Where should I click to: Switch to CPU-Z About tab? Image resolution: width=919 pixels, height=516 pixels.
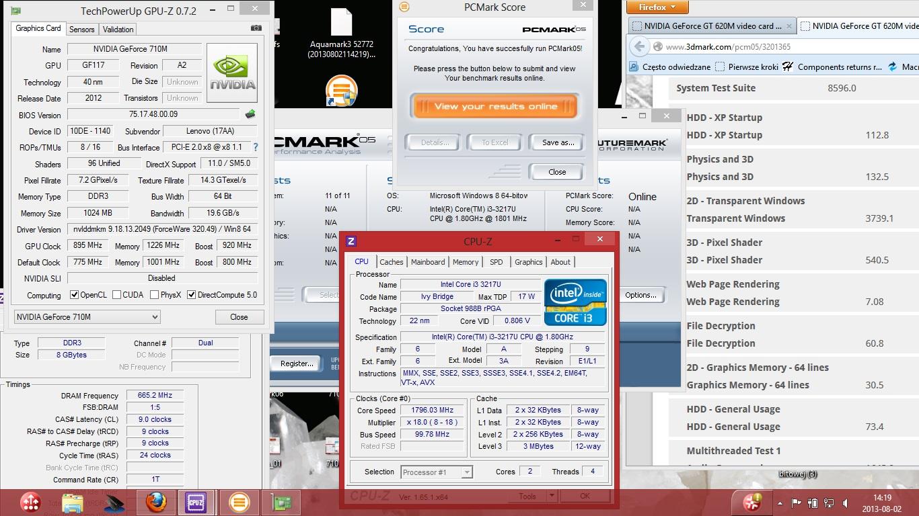click(560, 262)
